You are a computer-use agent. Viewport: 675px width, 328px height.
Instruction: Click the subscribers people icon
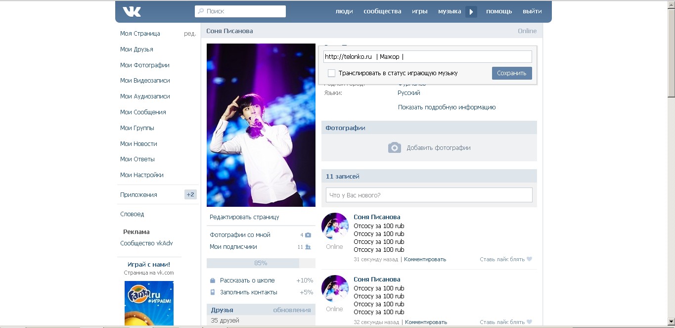308,247
